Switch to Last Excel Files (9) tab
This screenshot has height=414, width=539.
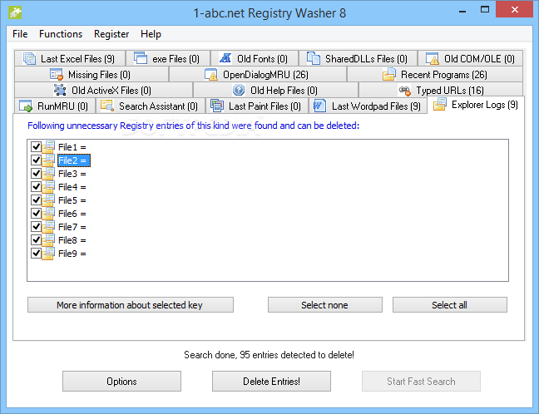pos(70,58)
